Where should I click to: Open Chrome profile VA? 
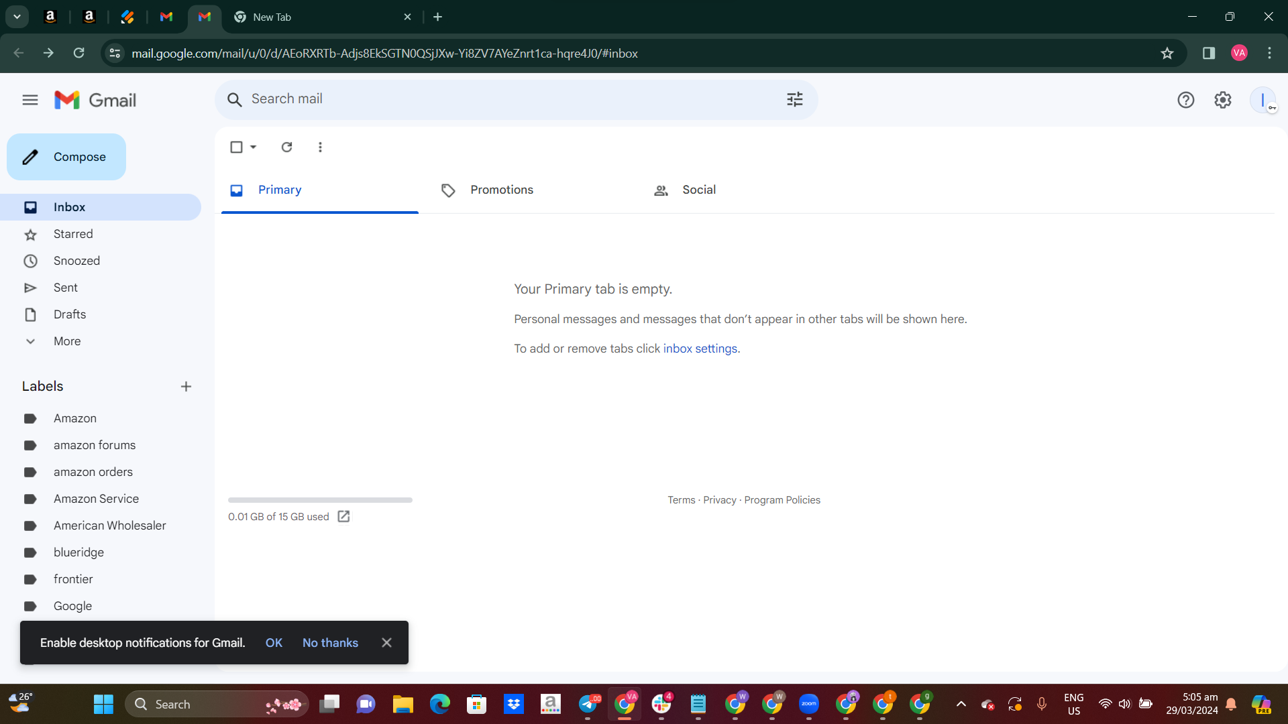pyautogui.click(x=1239, y=53)
